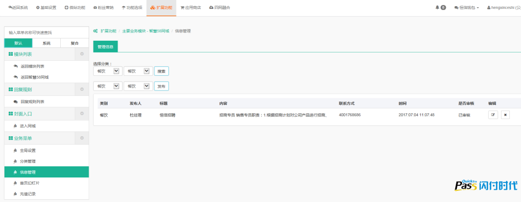Click the 搜索 button

(x=161, y=71)
